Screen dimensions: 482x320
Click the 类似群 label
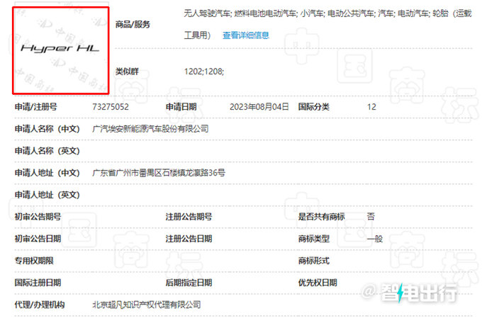pos(127,72)
